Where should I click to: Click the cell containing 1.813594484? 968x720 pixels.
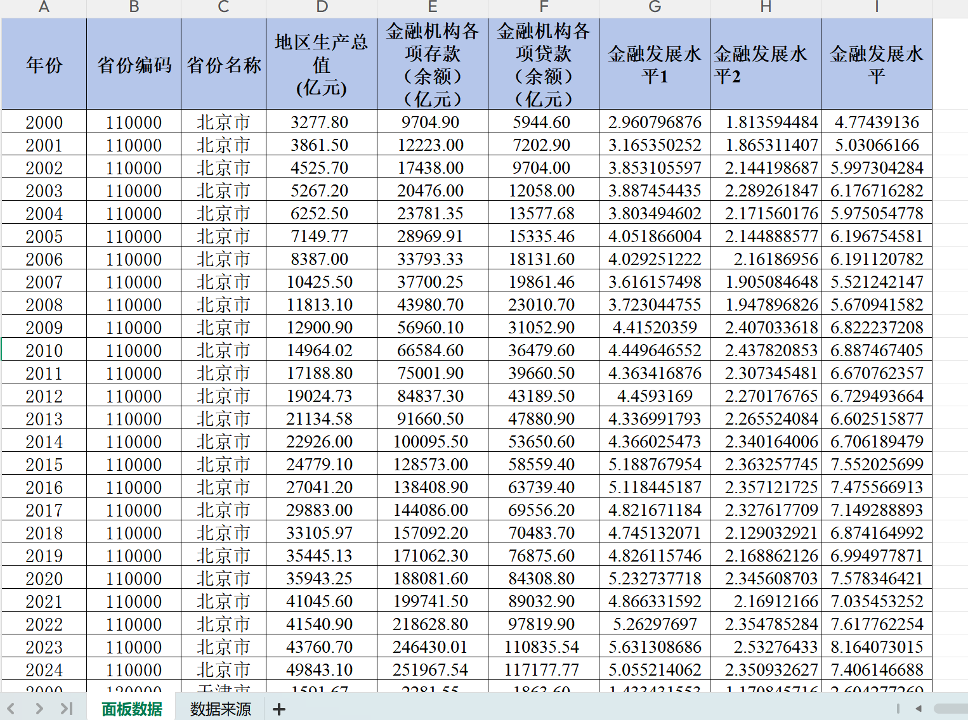(766, 122)
